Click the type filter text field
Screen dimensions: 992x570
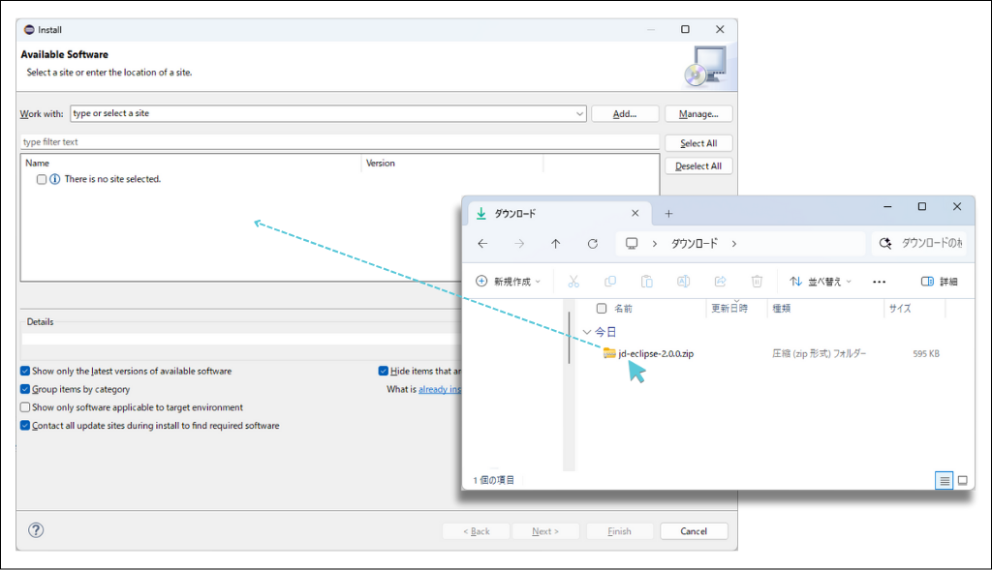(339, 142)
